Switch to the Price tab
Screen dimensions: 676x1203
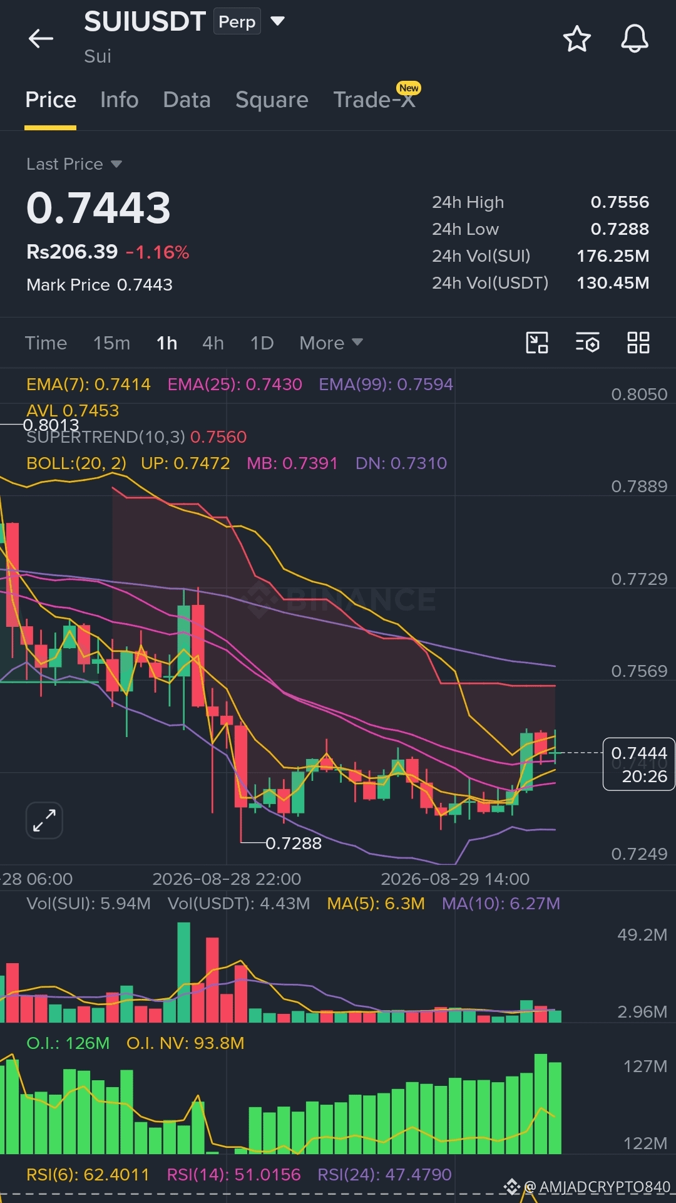pyautogui.click(x=51, y=100)
